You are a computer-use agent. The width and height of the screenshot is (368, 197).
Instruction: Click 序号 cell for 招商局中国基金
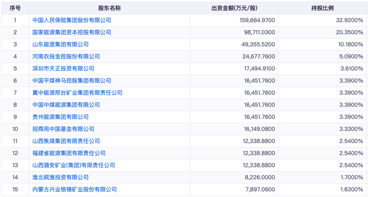[x=15, y=129]
